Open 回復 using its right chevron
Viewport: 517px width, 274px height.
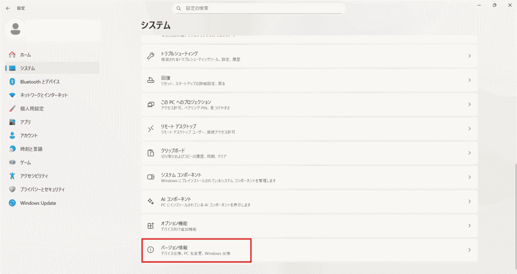click(x=470, y=80)
